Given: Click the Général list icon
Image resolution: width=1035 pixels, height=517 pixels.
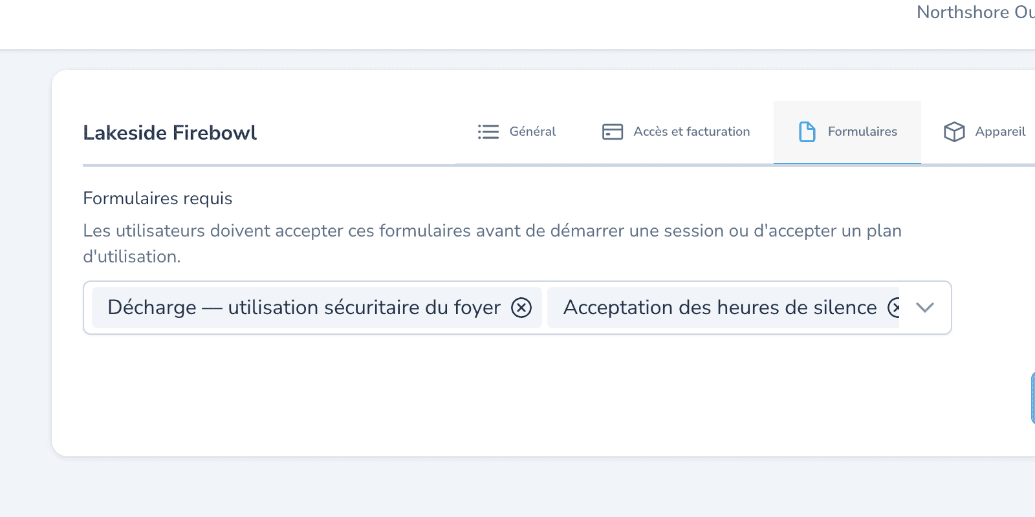Looking at the screenshot, I should (488, 132).
